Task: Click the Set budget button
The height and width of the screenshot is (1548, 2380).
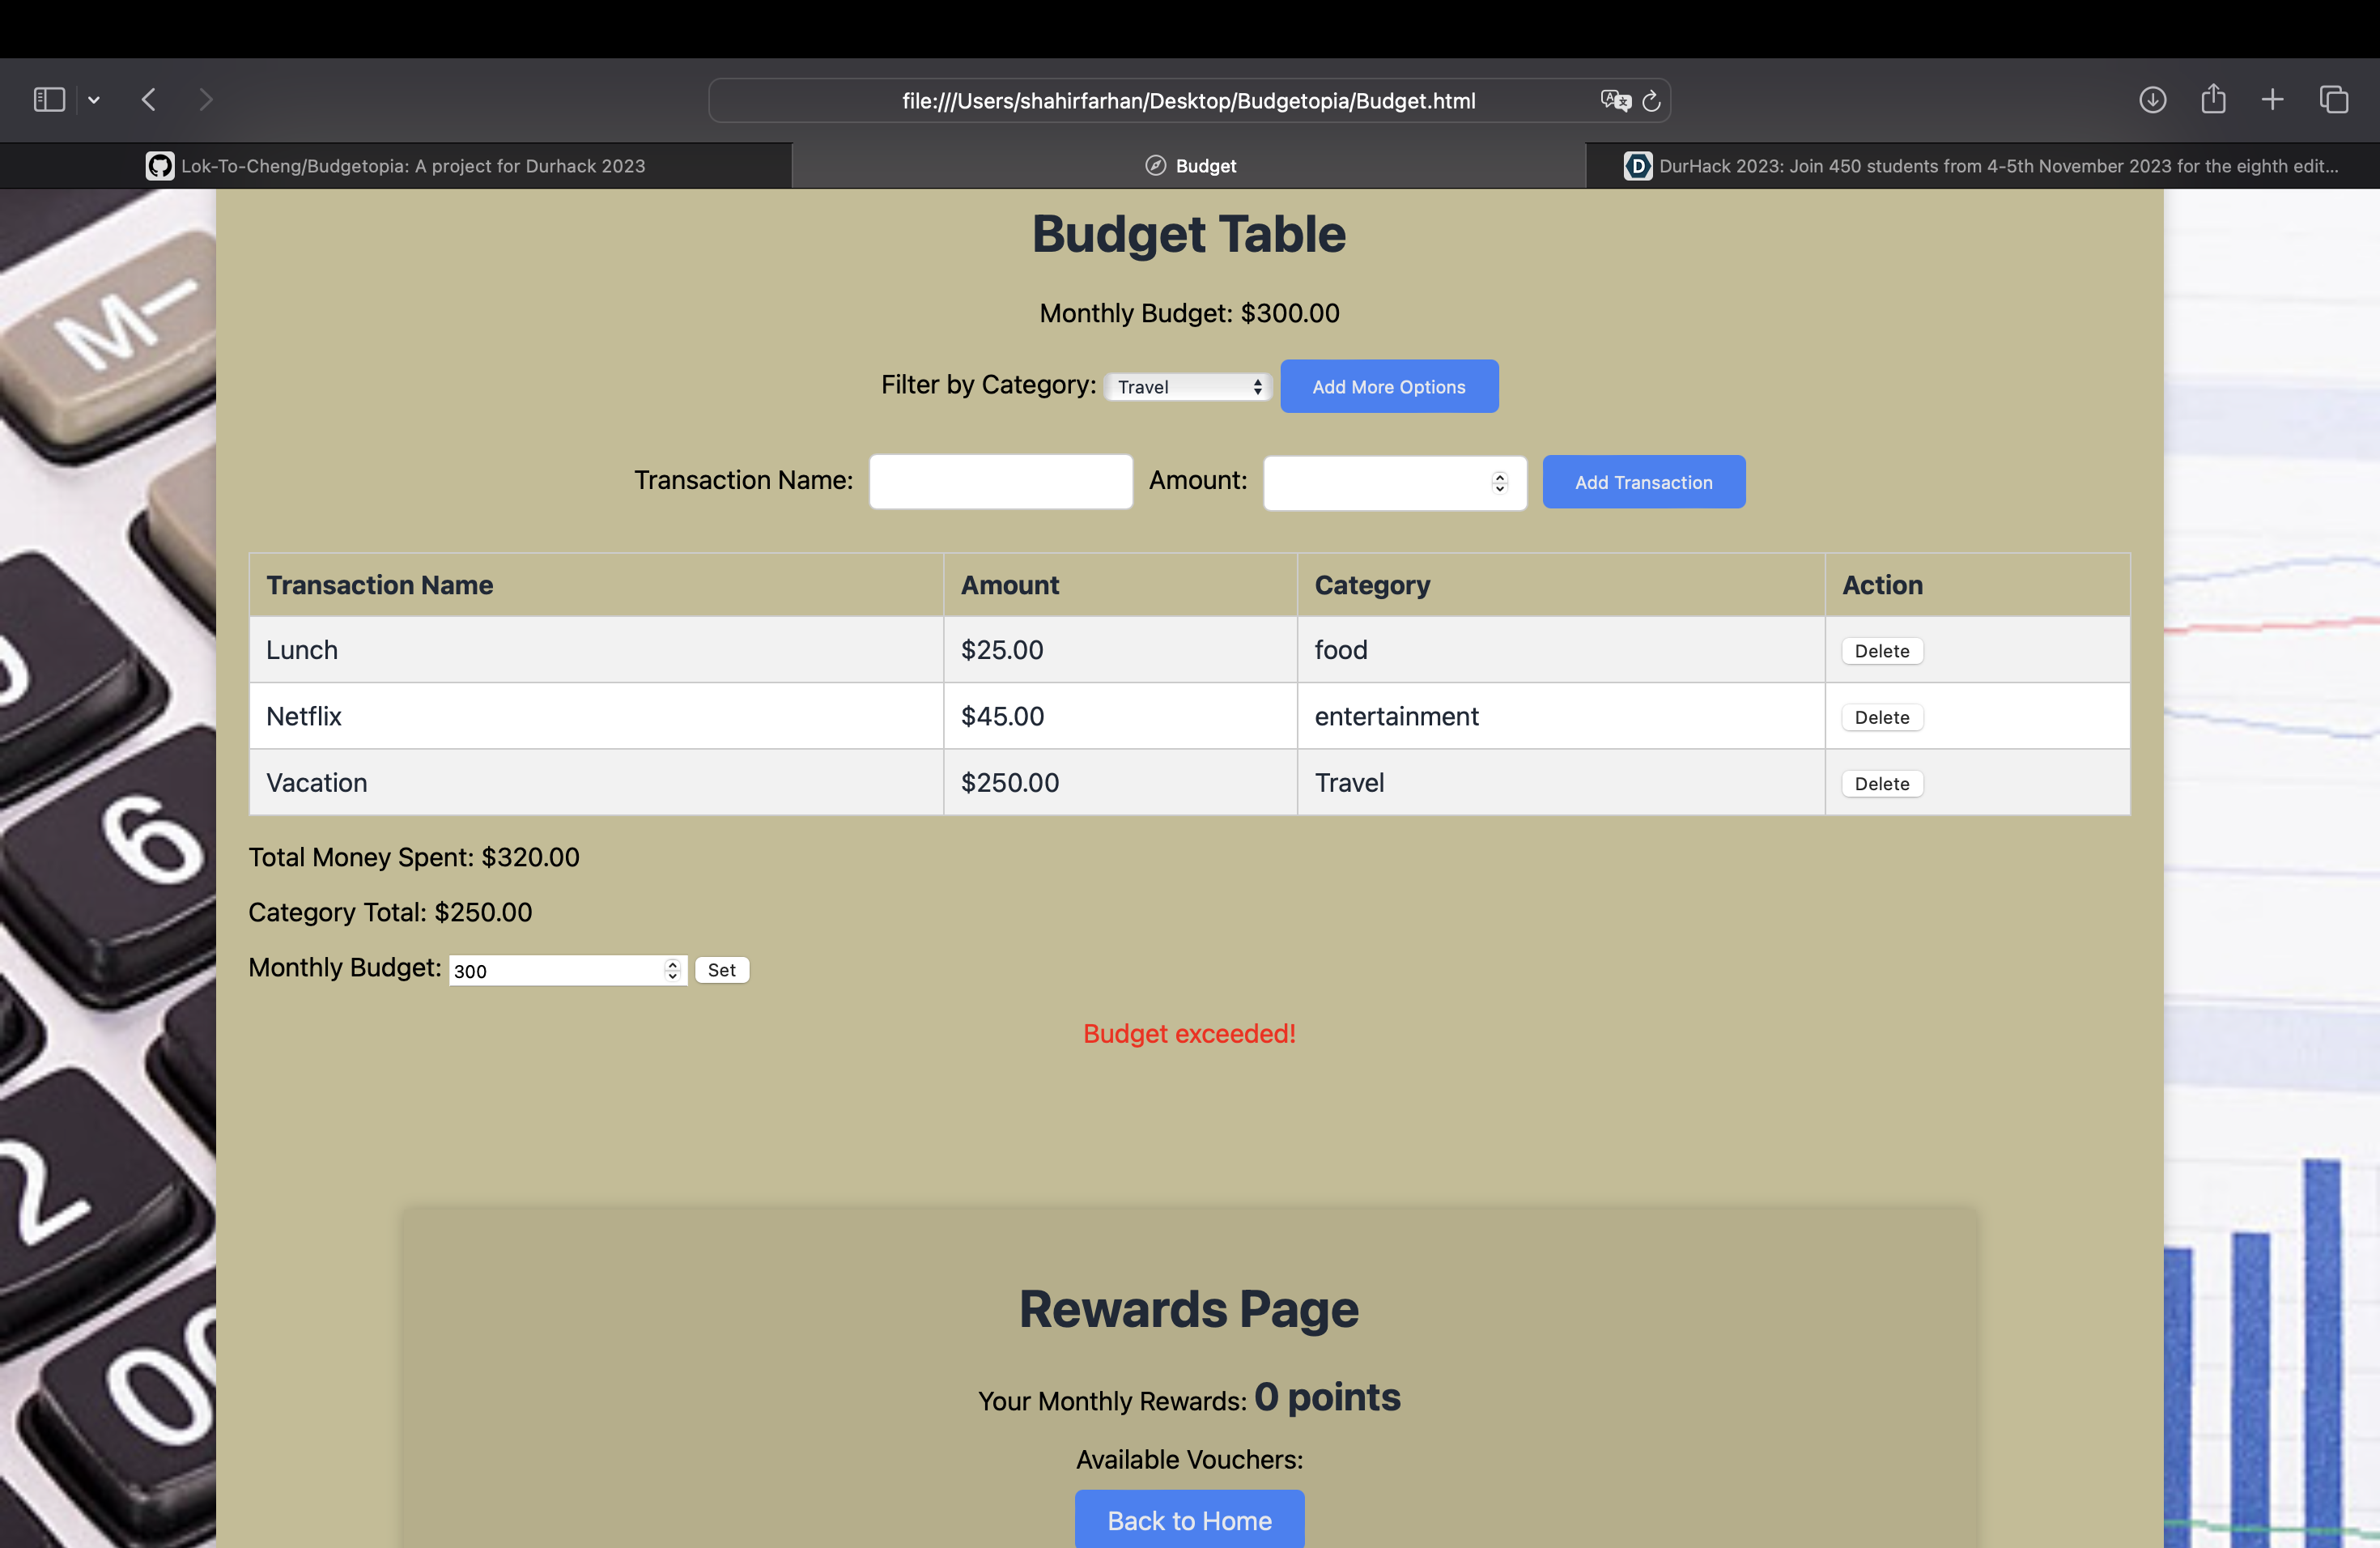Action: click(721, 970)
